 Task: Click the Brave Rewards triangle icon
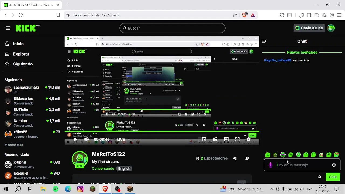point(253,15)
